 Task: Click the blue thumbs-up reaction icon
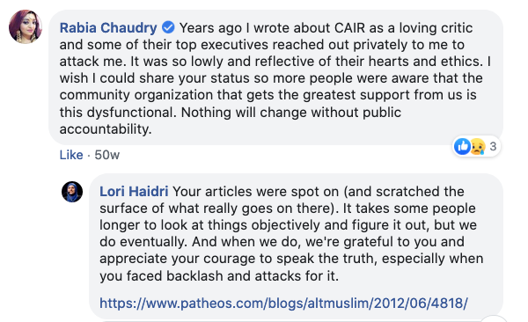462,147
